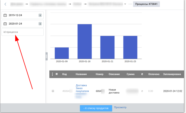Open the Просмотр link
Image resolution: width=186 pixels, height=113 pixels.
120,107
